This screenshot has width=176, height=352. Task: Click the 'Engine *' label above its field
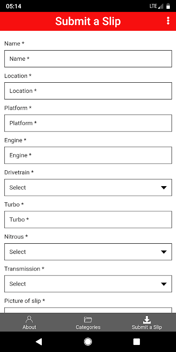tap(15, 140)
